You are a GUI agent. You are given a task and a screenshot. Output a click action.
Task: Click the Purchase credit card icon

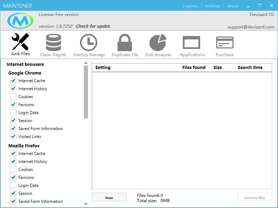(224, 43)
